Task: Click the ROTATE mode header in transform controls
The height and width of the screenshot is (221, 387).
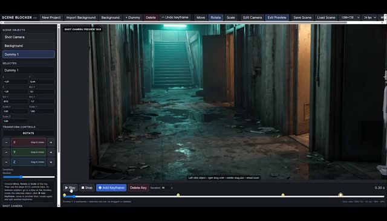Action: tap(28, 133)
